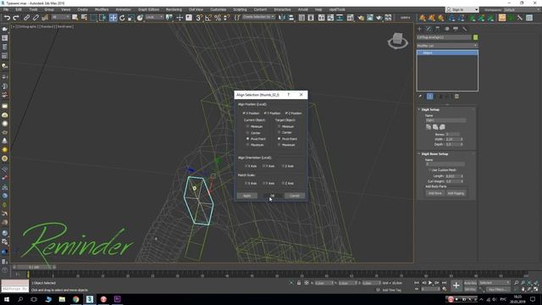Toggle Percent Snap in main toolbar
542x305 pixels.
[x=218, y=18]
